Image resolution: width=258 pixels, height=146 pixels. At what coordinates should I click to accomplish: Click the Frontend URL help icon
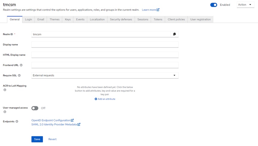pos(21,65)
